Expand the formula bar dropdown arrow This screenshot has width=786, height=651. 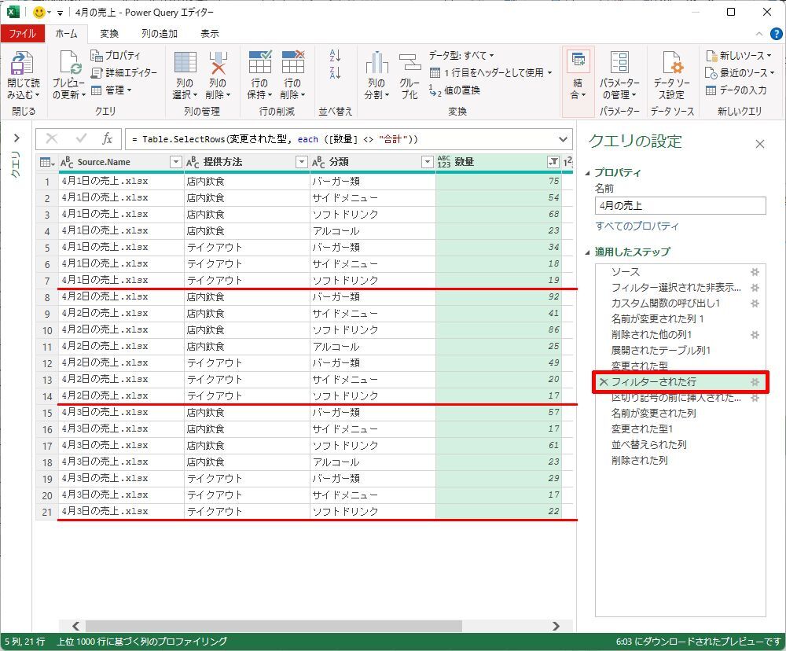point(562,138)
